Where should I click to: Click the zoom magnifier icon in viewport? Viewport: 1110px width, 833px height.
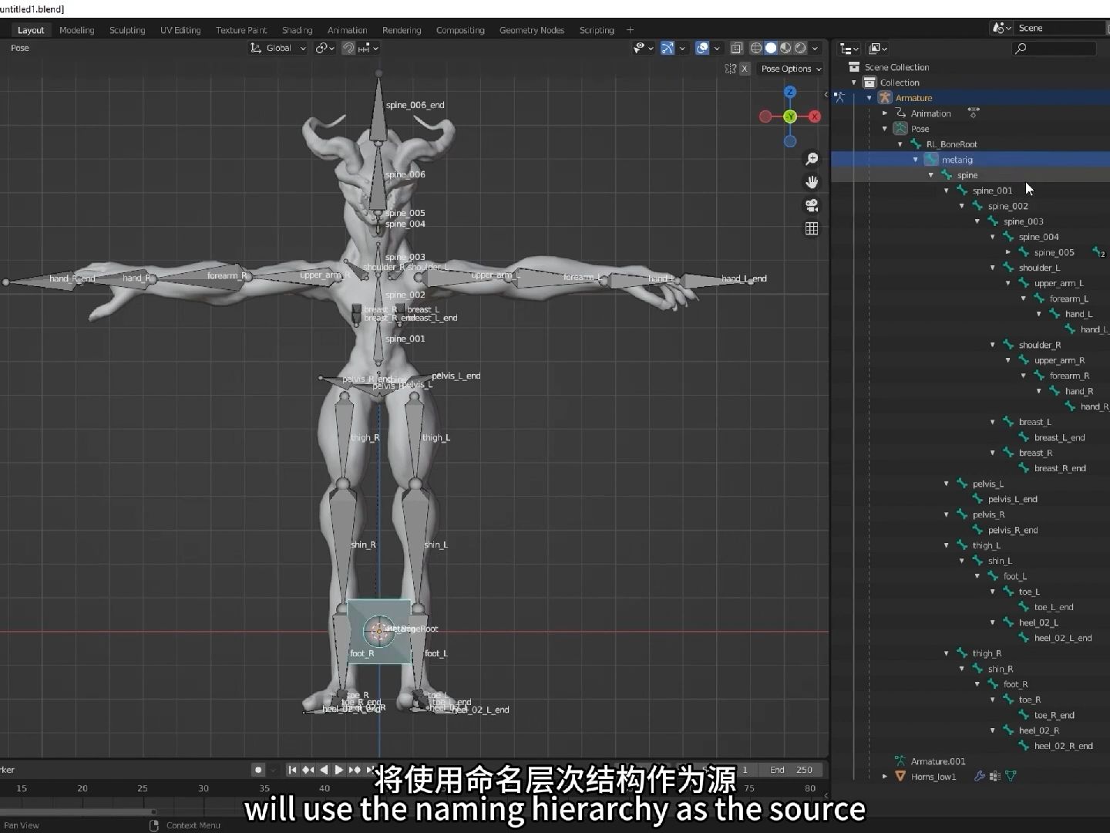tap(812, 159)
